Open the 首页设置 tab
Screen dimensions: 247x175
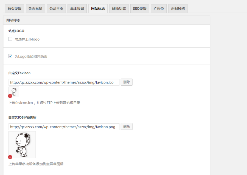[15, 9]
